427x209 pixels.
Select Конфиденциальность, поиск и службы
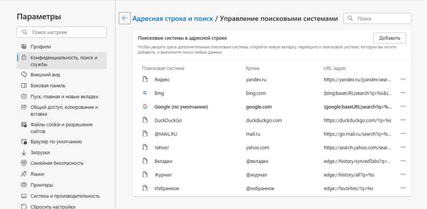61,61
